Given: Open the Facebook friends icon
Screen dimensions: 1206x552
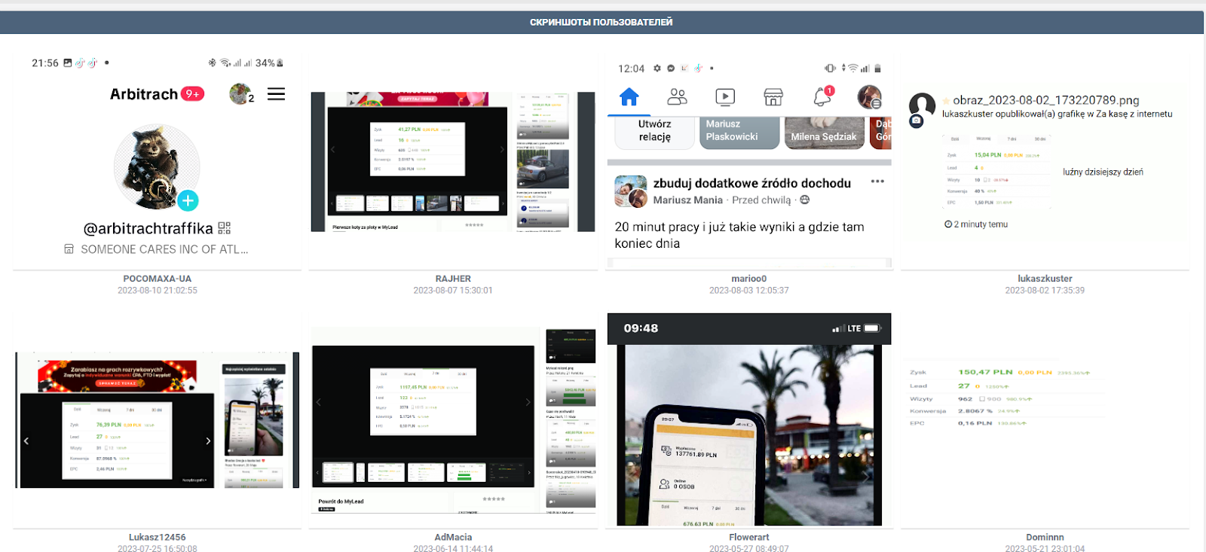Looking at the screenshot, I should coord(677,97).
